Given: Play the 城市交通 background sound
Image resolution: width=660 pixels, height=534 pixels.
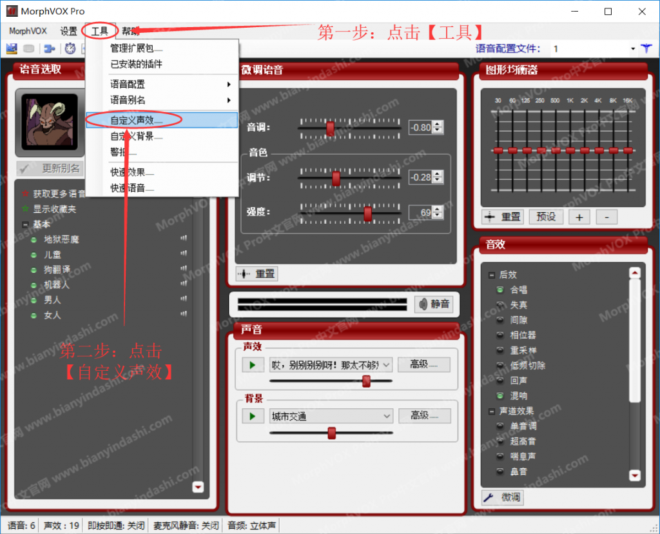Looking at the screenshot, I should pos(253,417).
